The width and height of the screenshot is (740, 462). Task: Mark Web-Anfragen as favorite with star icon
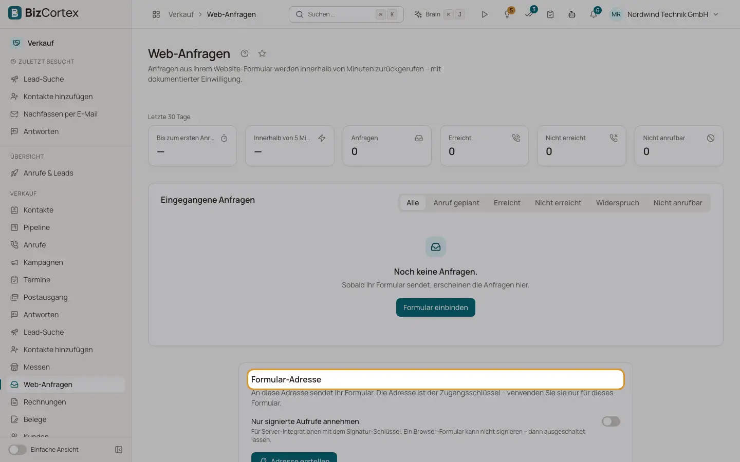(262, 53)
